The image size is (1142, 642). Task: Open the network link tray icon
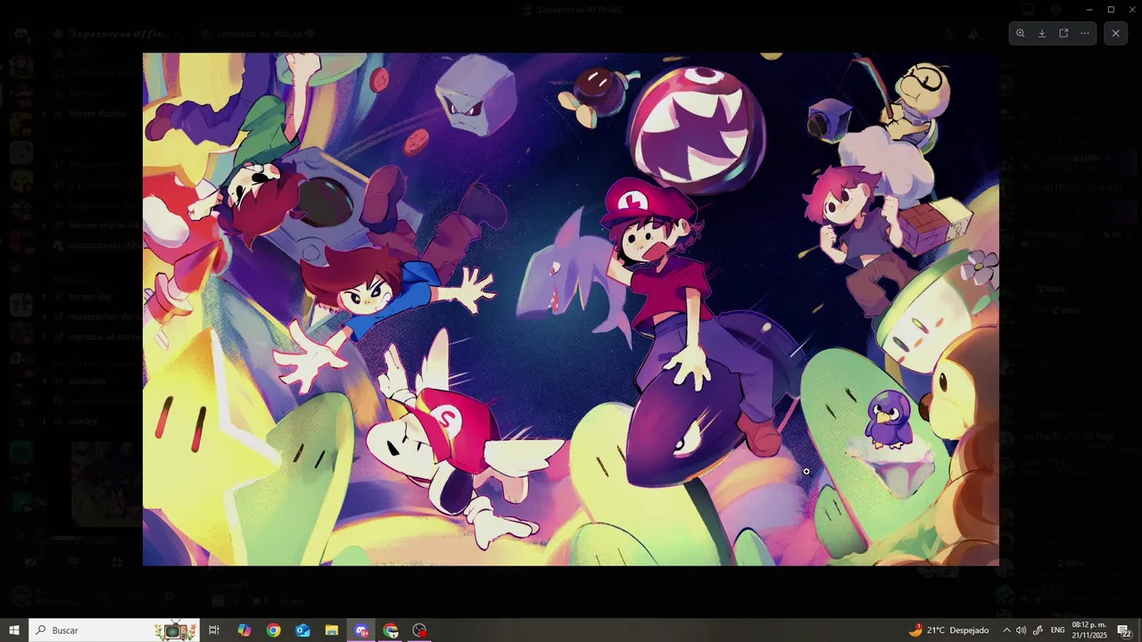click(x=1038, y=630)
